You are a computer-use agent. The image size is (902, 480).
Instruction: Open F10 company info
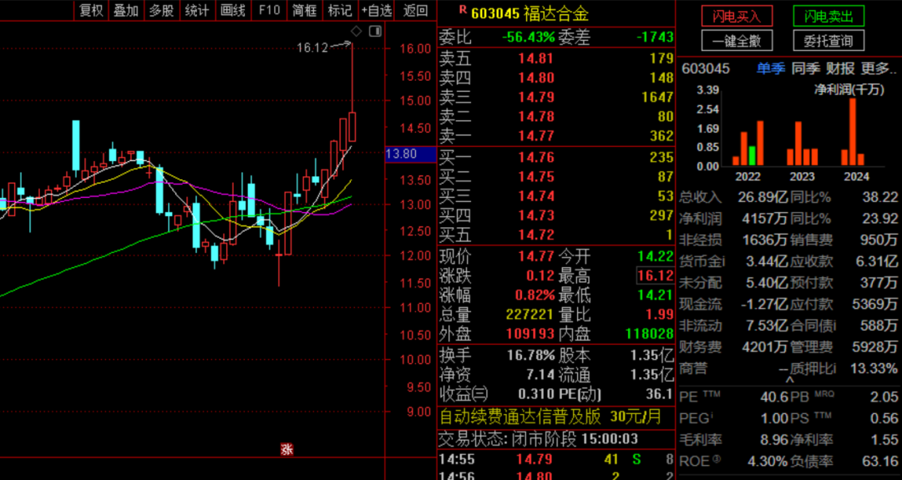click(x=269, y=10)
